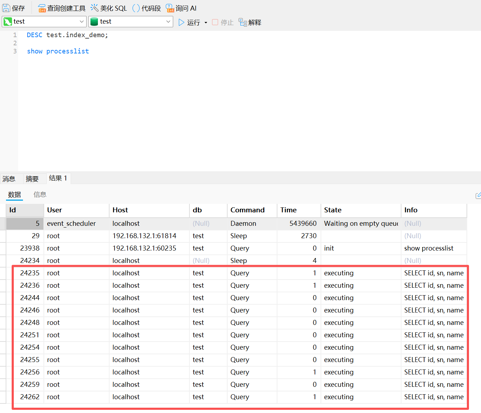Screen dimensions: 481x413
Task: Click Beautify SQL (美化 SQL)
Action: pyautogui.click(x=109, y=8)
